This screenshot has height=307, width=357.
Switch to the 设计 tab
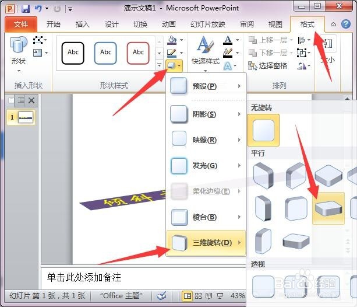[x=112, y=24]
